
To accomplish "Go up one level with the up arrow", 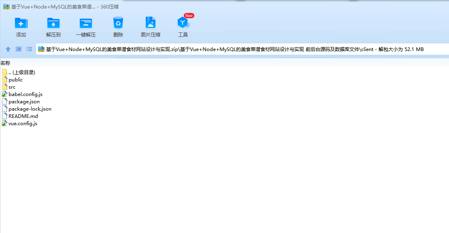I will pos(8,49).
